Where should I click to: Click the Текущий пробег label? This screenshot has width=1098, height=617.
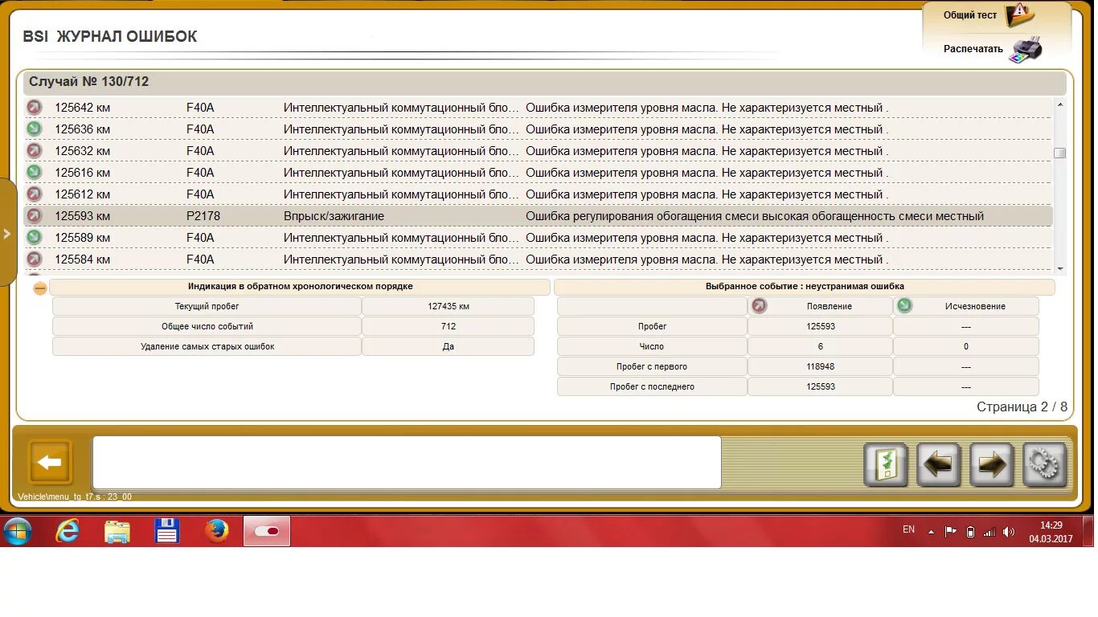tap(207, 306)
